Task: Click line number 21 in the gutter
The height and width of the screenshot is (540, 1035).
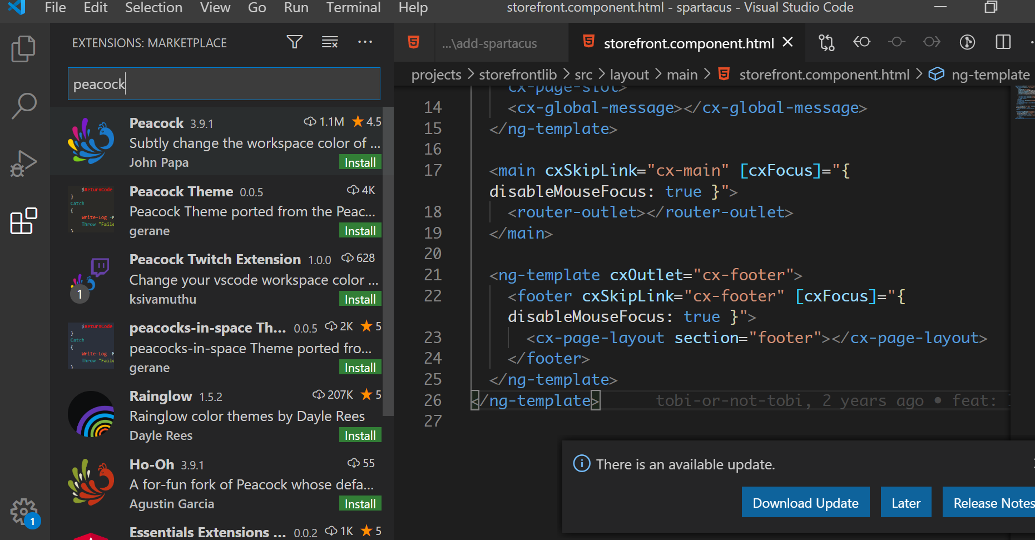Action: click(433, 275)
